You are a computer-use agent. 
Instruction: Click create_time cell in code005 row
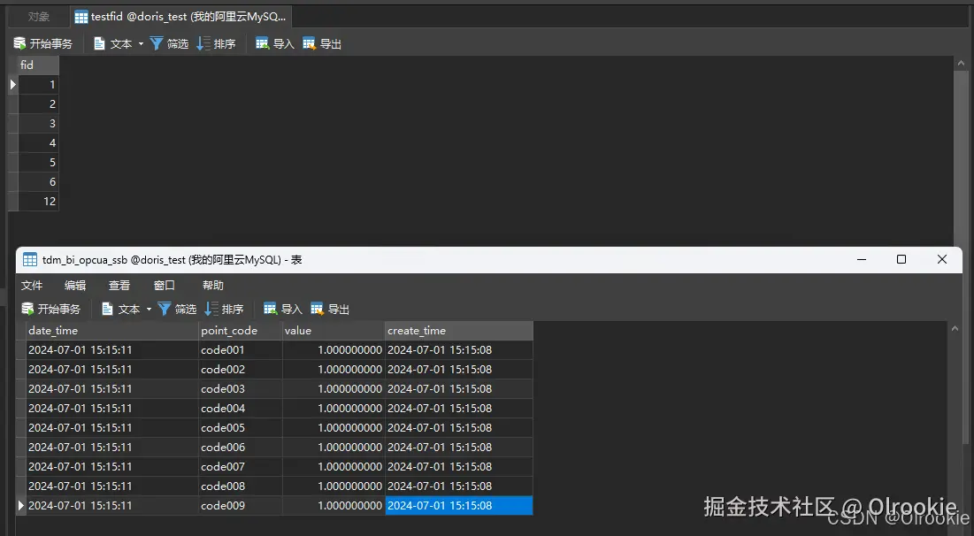(459, 427)
